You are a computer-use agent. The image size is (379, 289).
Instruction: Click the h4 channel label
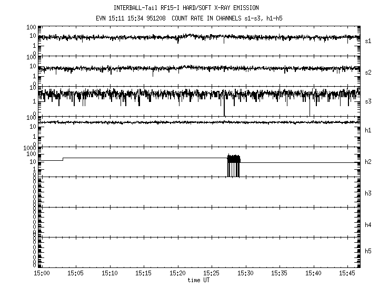coord(368,225)
